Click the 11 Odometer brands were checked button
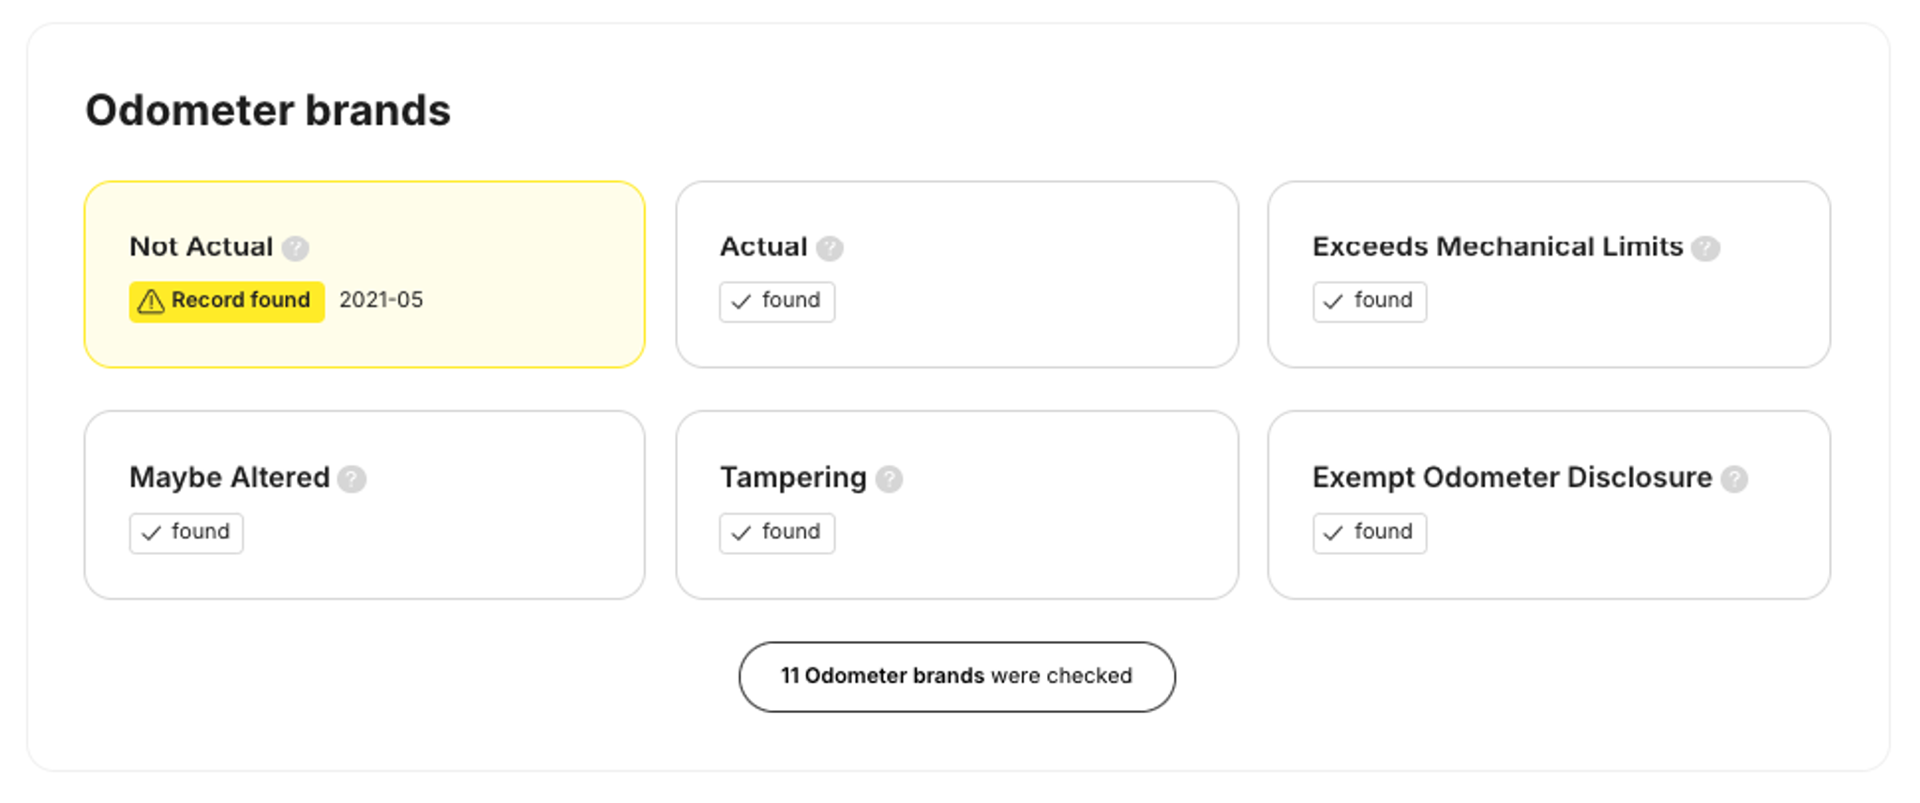The image size is (1920, 803). point(956,677)
